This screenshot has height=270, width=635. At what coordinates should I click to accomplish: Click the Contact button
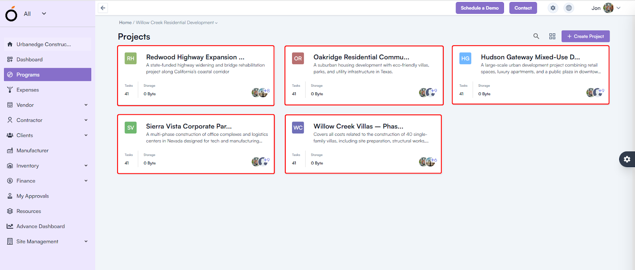tap(523, 8)
